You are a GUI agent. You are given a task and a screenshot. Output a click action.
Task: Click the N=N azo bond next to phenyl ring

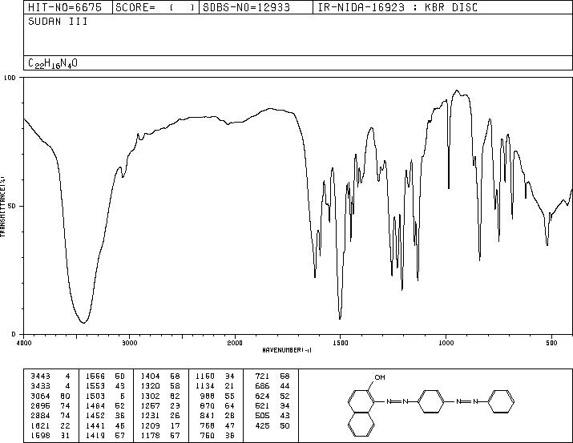(466, 401)
